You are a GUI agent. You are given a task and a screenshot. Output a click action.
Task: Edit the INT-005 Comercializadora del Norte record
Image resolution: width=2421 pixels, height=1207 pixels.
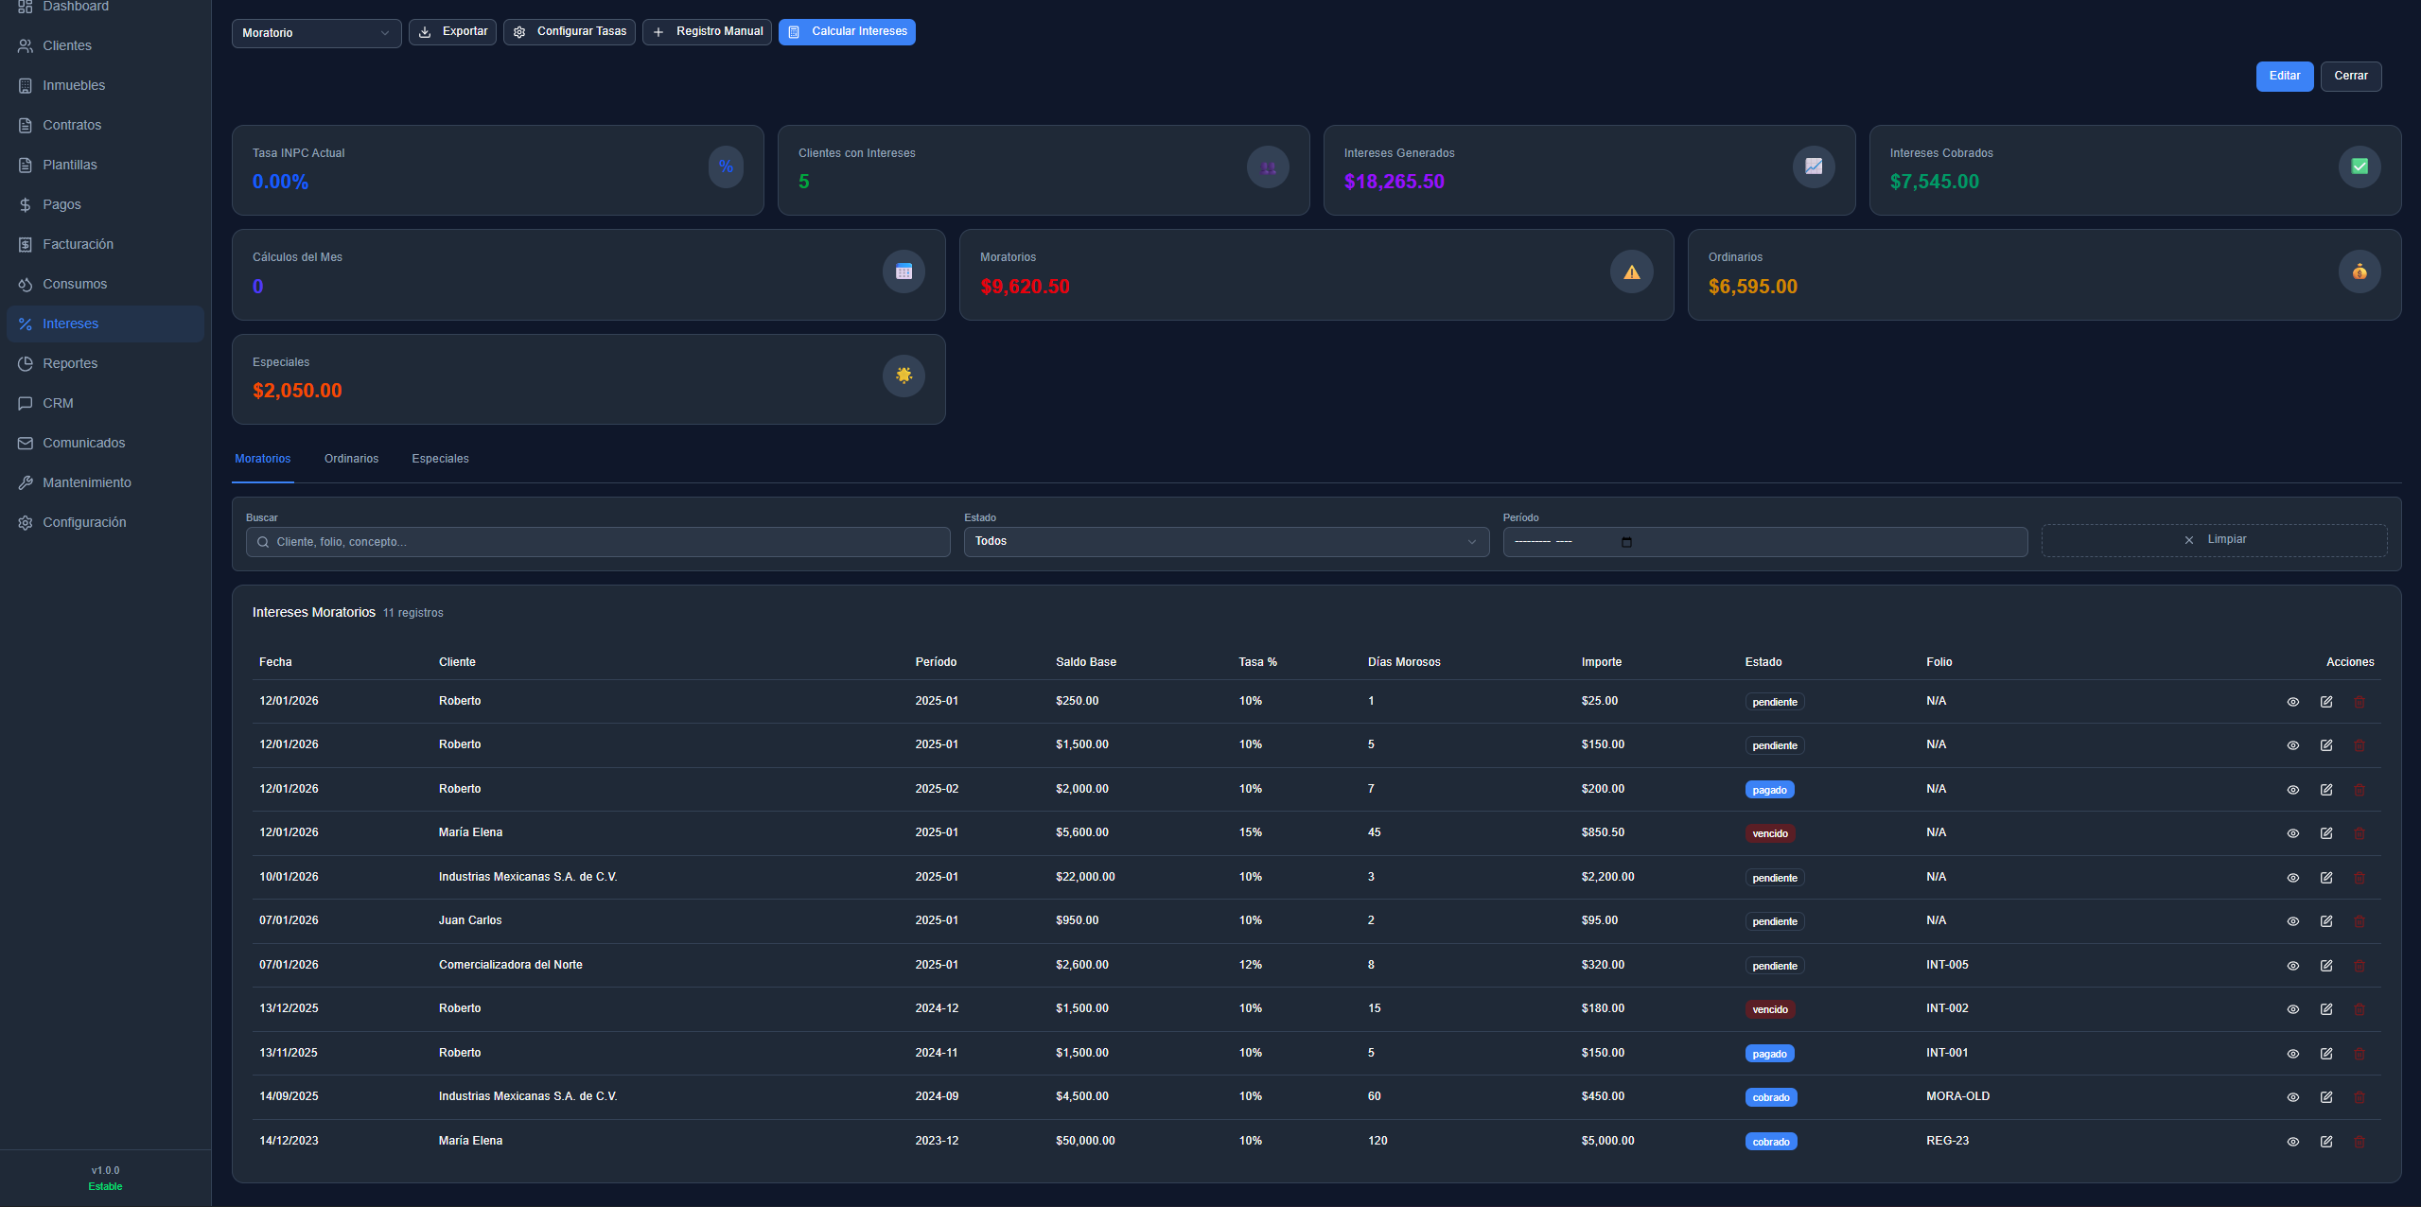click(x=2325, y=966)
